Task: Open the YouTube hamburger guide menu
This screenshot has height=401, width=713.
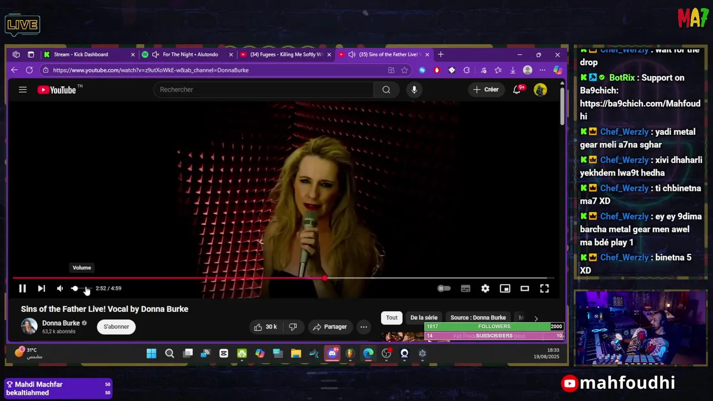Action: (x=23, y=90)
